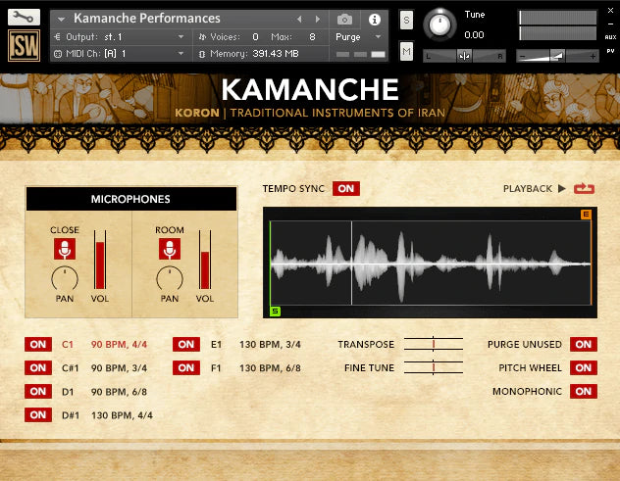Image resolution: width=620 pixels, height=481 pixels.
Task: Open the instrument name dropdown arrow
Action: 61,19
